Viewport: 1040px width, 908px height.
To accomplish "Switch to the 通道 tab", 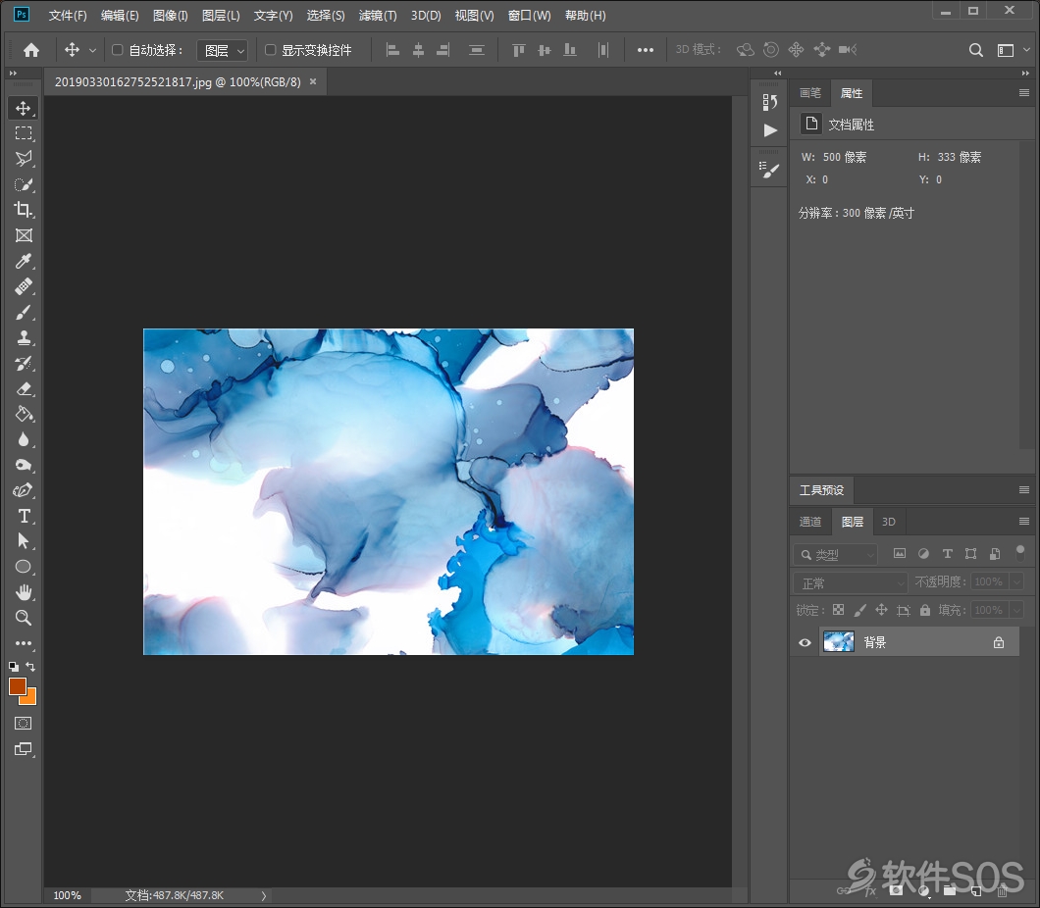I will pos(809,522).
